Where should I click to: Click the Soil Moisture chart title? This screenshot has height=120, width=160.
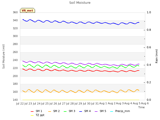tap(80, 3)
